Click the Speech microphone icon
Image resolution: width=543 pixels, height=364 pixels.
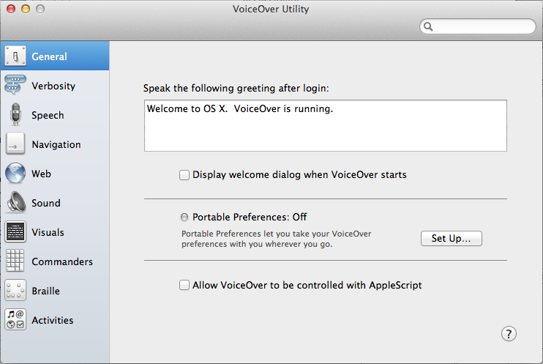click(x=15, y=114)
